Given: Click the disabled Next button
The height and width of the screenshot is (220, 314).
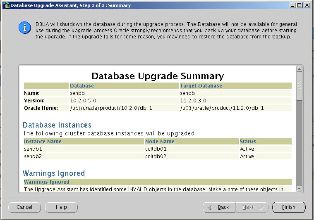Looking at the screenshot, I should pyautogui.click(x=252, y=207).
